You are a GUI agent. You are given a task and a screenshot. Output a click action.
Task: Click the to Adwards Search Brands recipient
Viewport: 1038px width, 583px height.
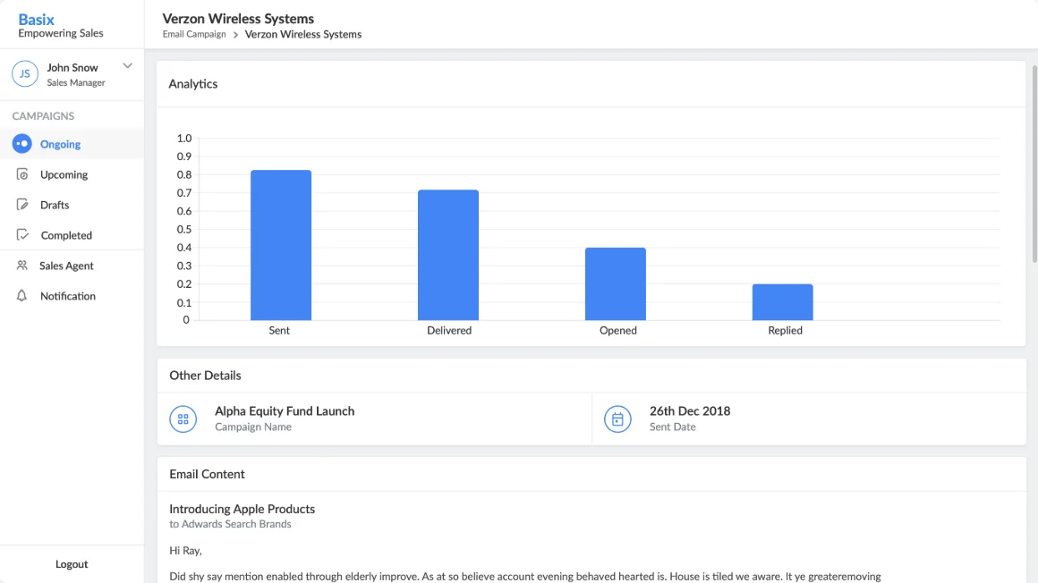230,524
